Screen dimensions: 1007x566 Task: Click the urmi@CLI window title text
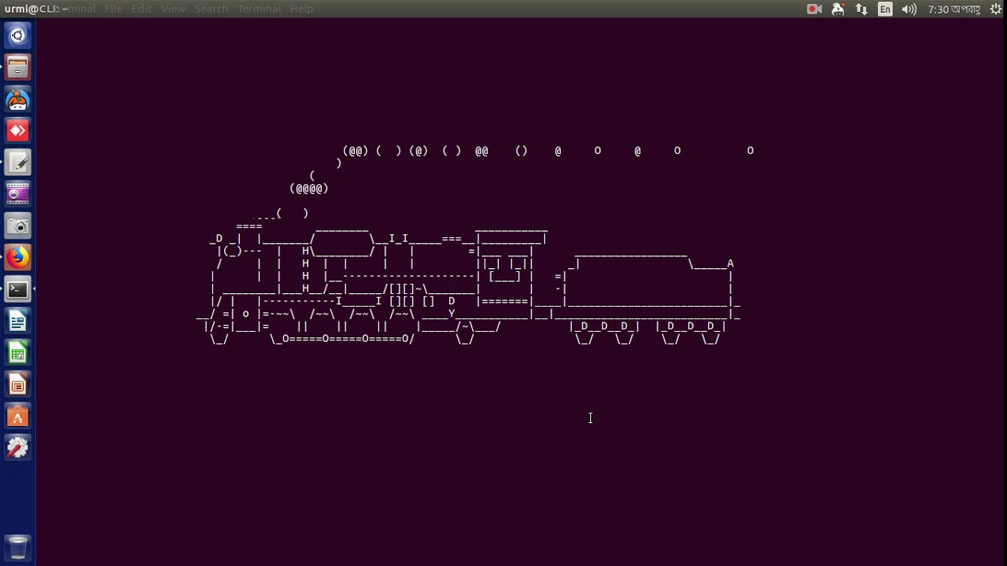pos(35,9)
